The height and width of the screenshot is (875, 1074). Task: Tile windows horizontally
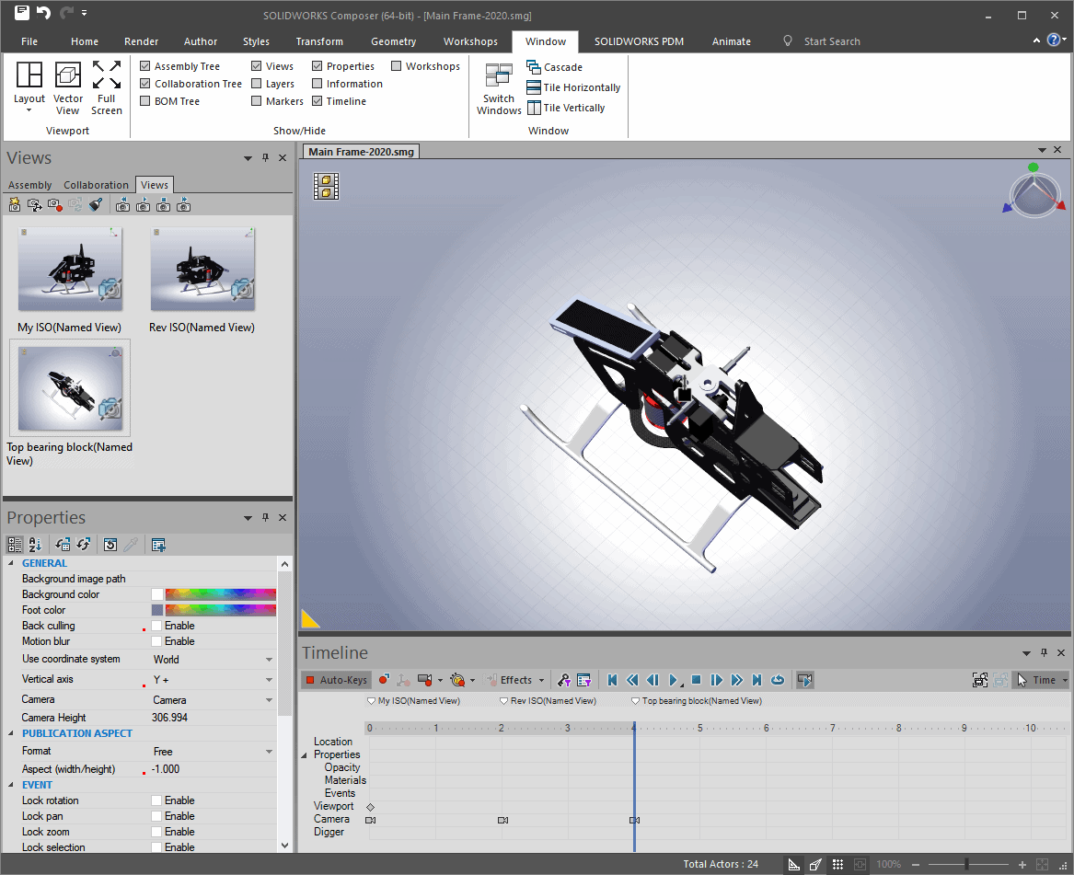[573, 87]
